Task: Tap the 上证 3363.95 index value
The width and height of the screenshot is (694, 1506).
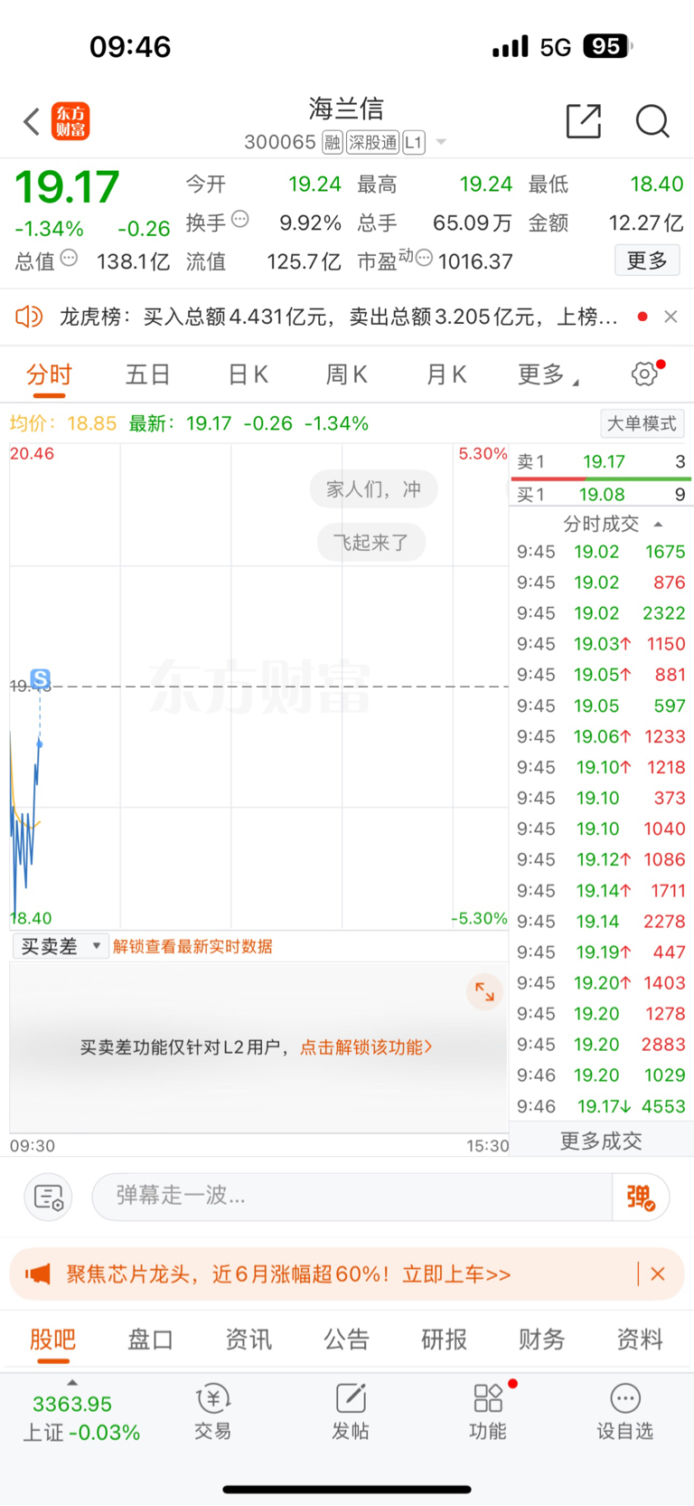Action: (72, 1404)
